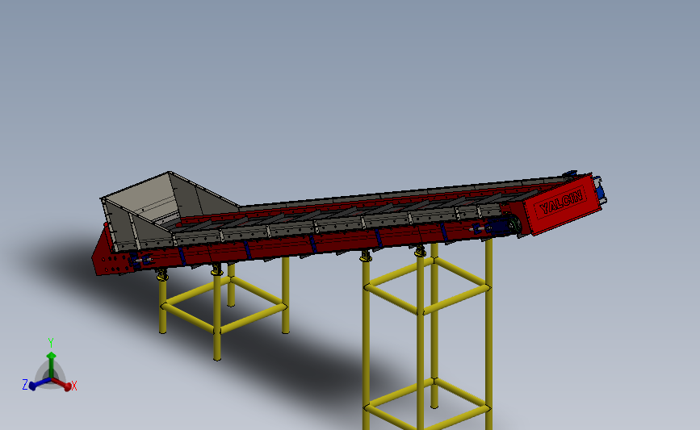Select the short yellow support frame under the hopper end
This screenshot has height=430, width=700.
pos(224,308)
